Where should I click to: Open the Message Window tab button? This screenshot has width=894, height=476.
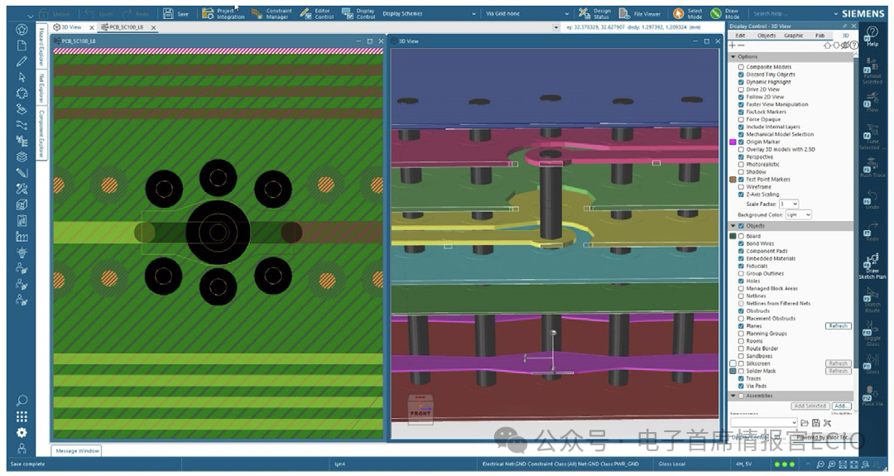pos(77,451)
